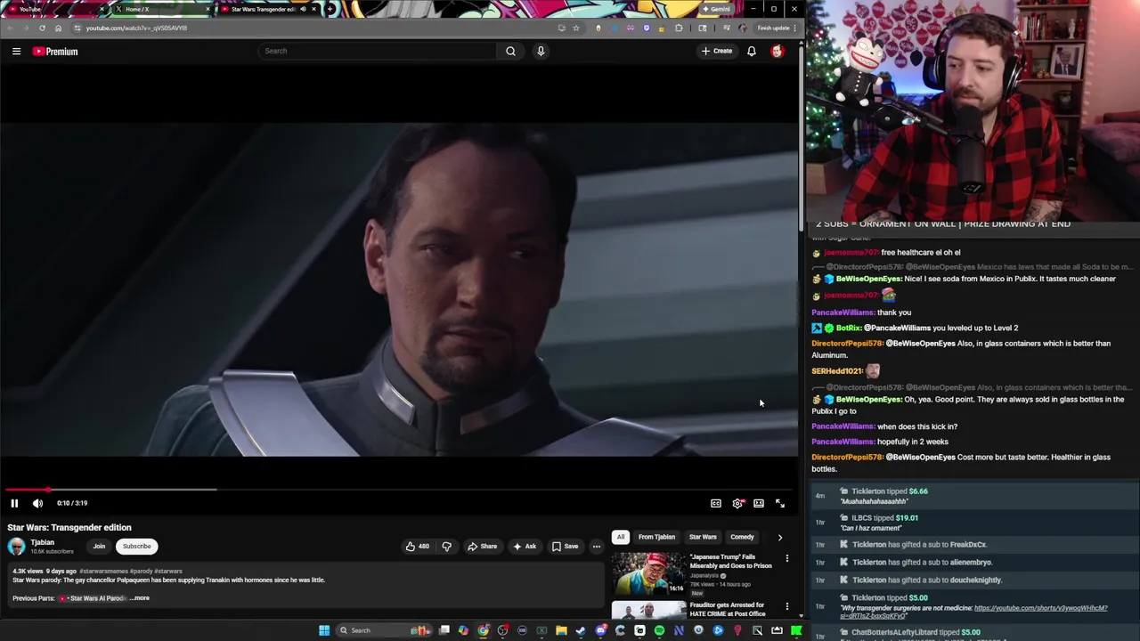
Task: Select the From Tjabian chip
Action: [656, 537]
